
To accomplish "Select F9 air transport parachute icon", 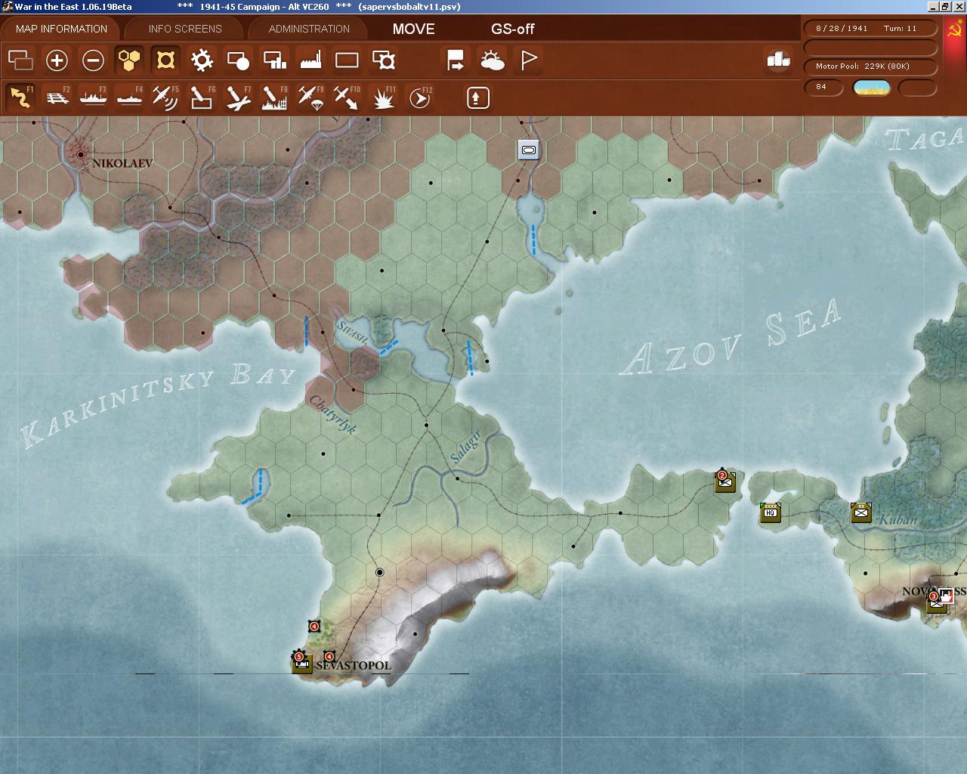I will pyautogui.click(x=310, y=98).
